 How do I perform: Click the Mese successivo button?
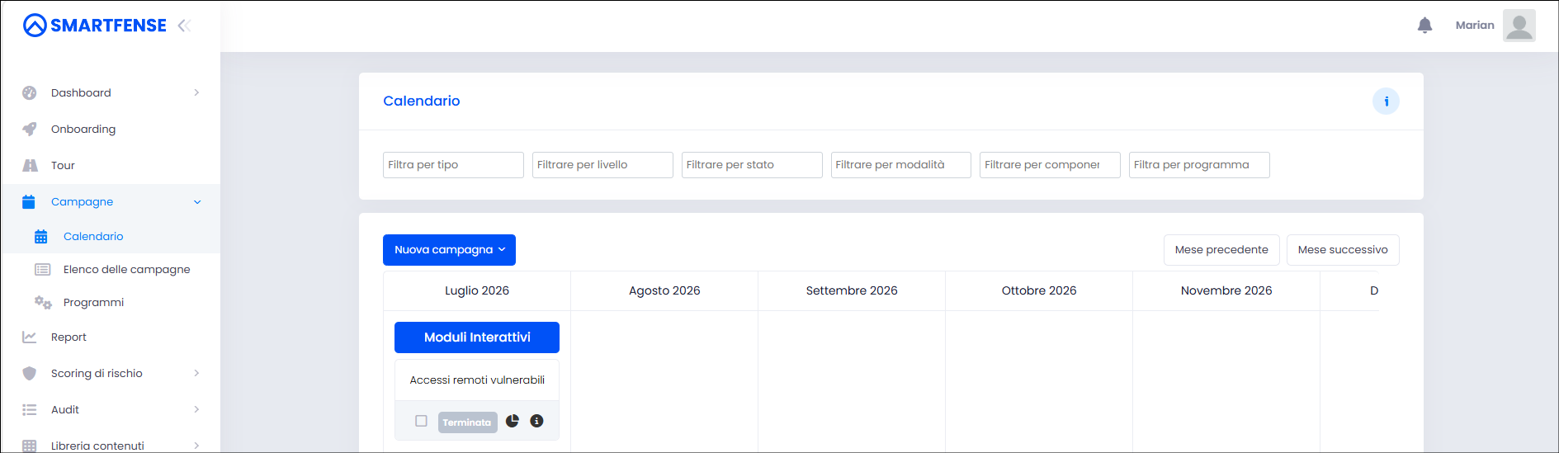coord(1343,250)
